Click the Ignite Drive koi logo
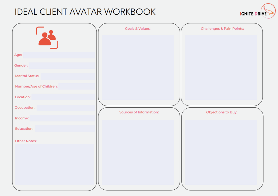 tap(258, 11)
